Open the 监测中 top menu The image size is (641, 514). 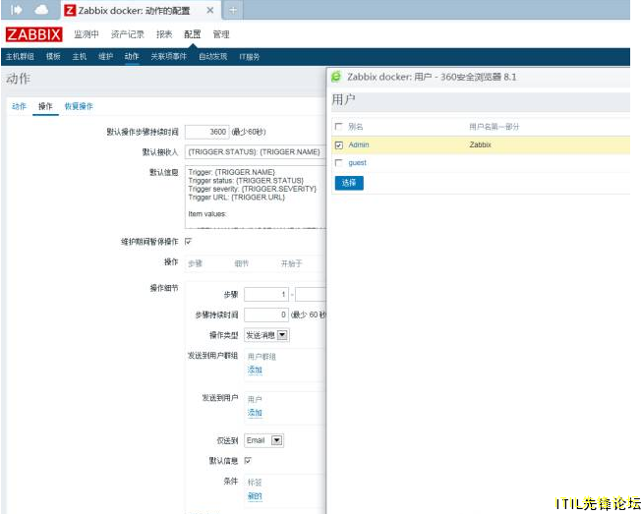point(87,34)
